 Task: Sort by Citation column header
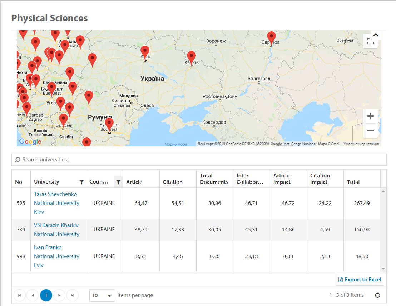173,182
